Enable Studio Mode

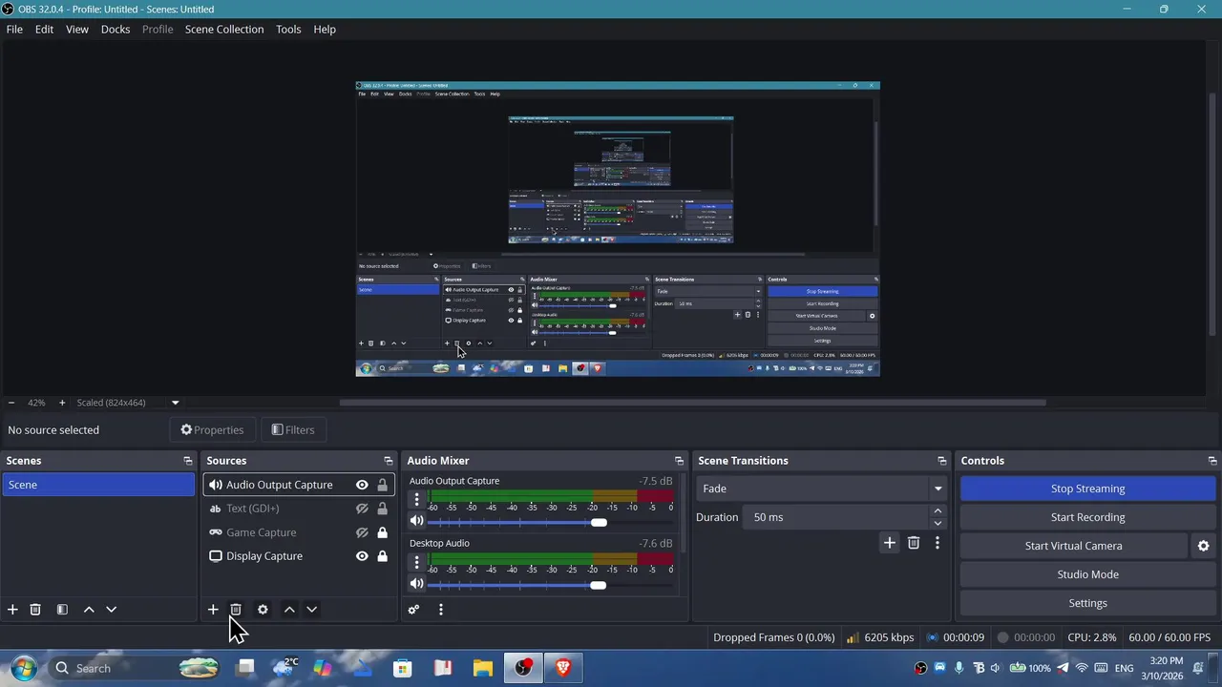click(x=1087, y=574)
